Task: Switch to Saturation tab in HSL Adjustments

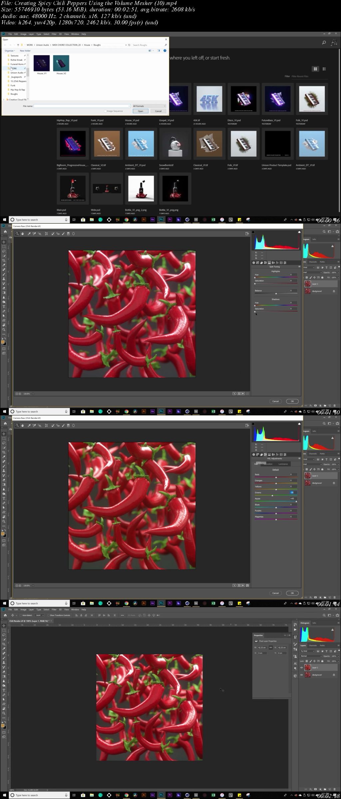Action: pos(269,464)
